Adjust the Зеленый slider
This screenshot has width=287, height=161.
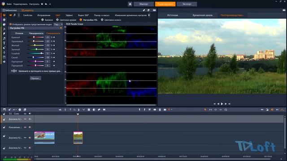[x=36, y=49]
